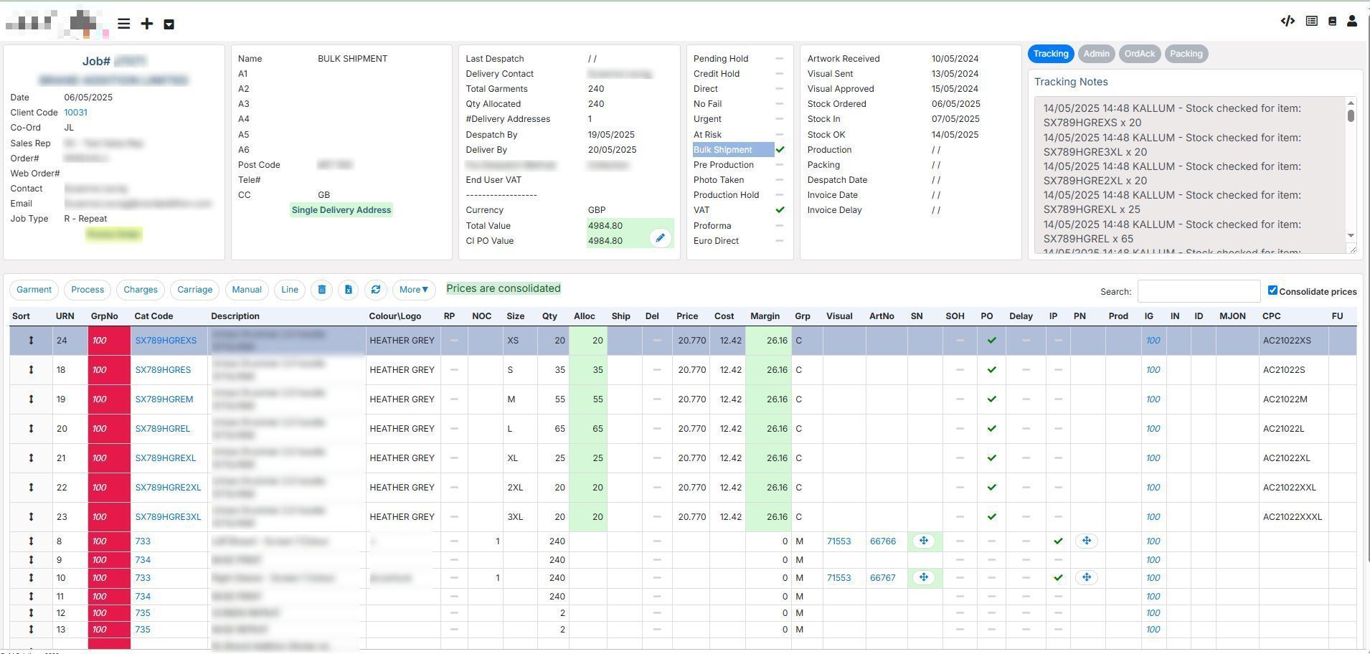Switch to the Packing tab

pos(1186,54)
